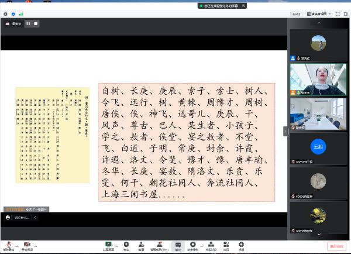
Task: Pause the cloud recording
Action: click(x=27, y=24)
